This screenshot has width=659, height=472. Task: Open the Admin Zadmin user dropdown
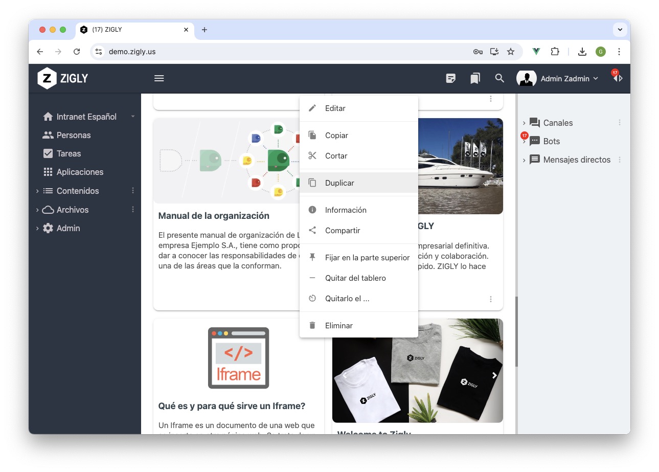click(569, 79)
